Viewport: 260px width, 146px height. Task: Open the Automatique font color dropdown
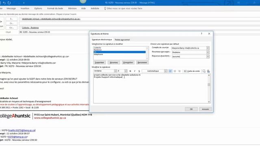click(165, 71)
